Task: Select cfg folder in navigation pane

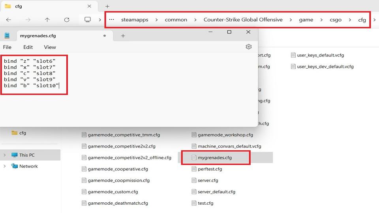Action: click(23, 133)
